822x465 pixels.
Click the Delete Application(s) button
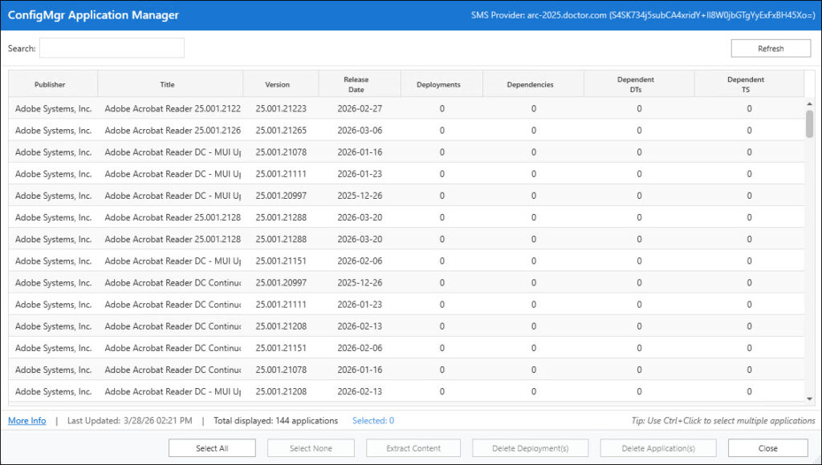tap(657, 448)
